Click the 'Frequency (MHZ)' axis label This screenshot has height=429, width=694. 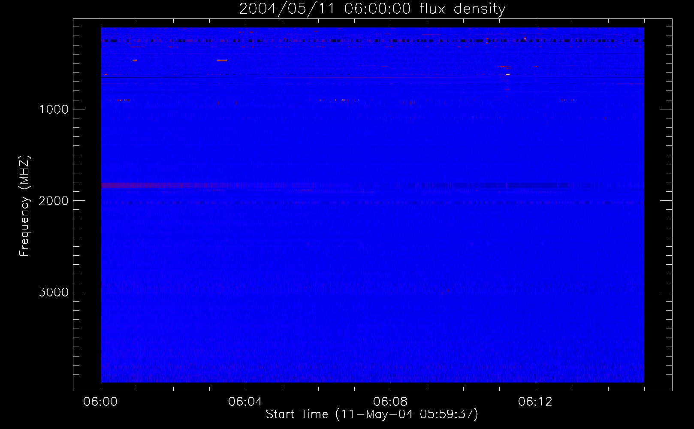24,206
